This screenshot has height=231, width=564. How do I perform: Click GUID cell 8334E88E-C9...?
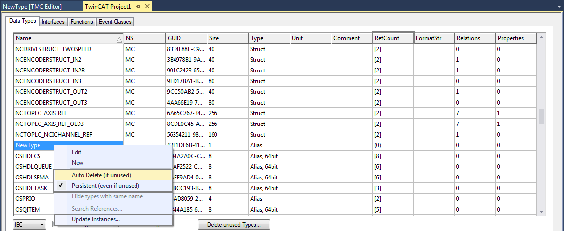pyautogui.click(x=186, y=49)
